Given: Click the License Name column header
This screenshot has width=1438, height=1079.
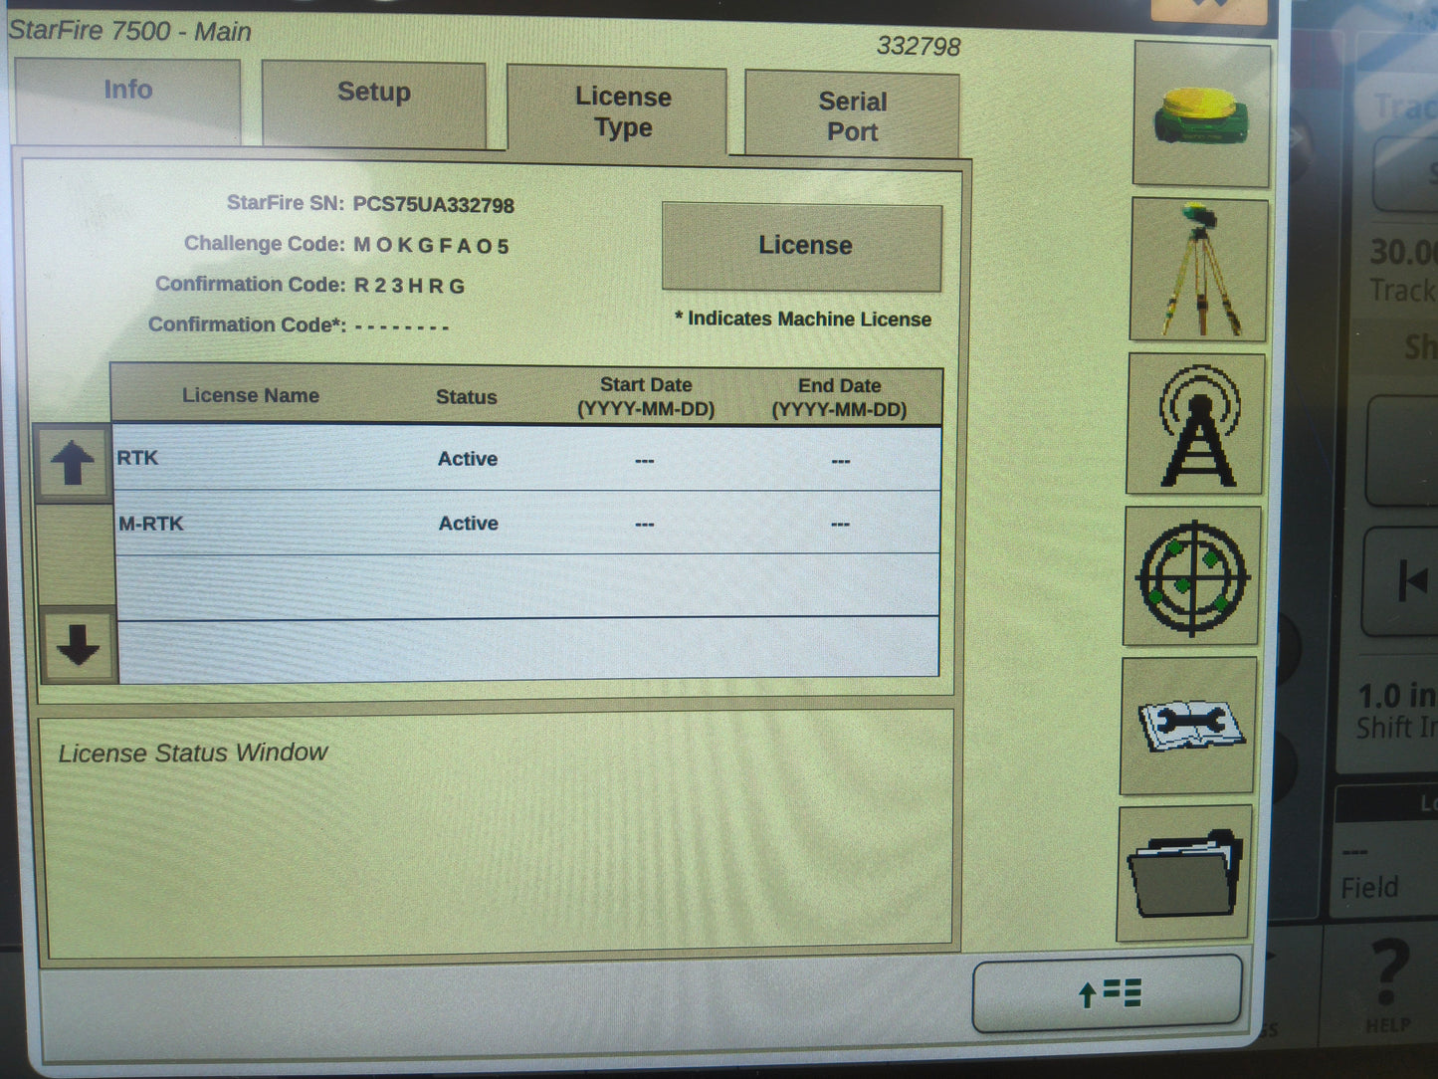Looking at the screenshot, I should (251, 395).
